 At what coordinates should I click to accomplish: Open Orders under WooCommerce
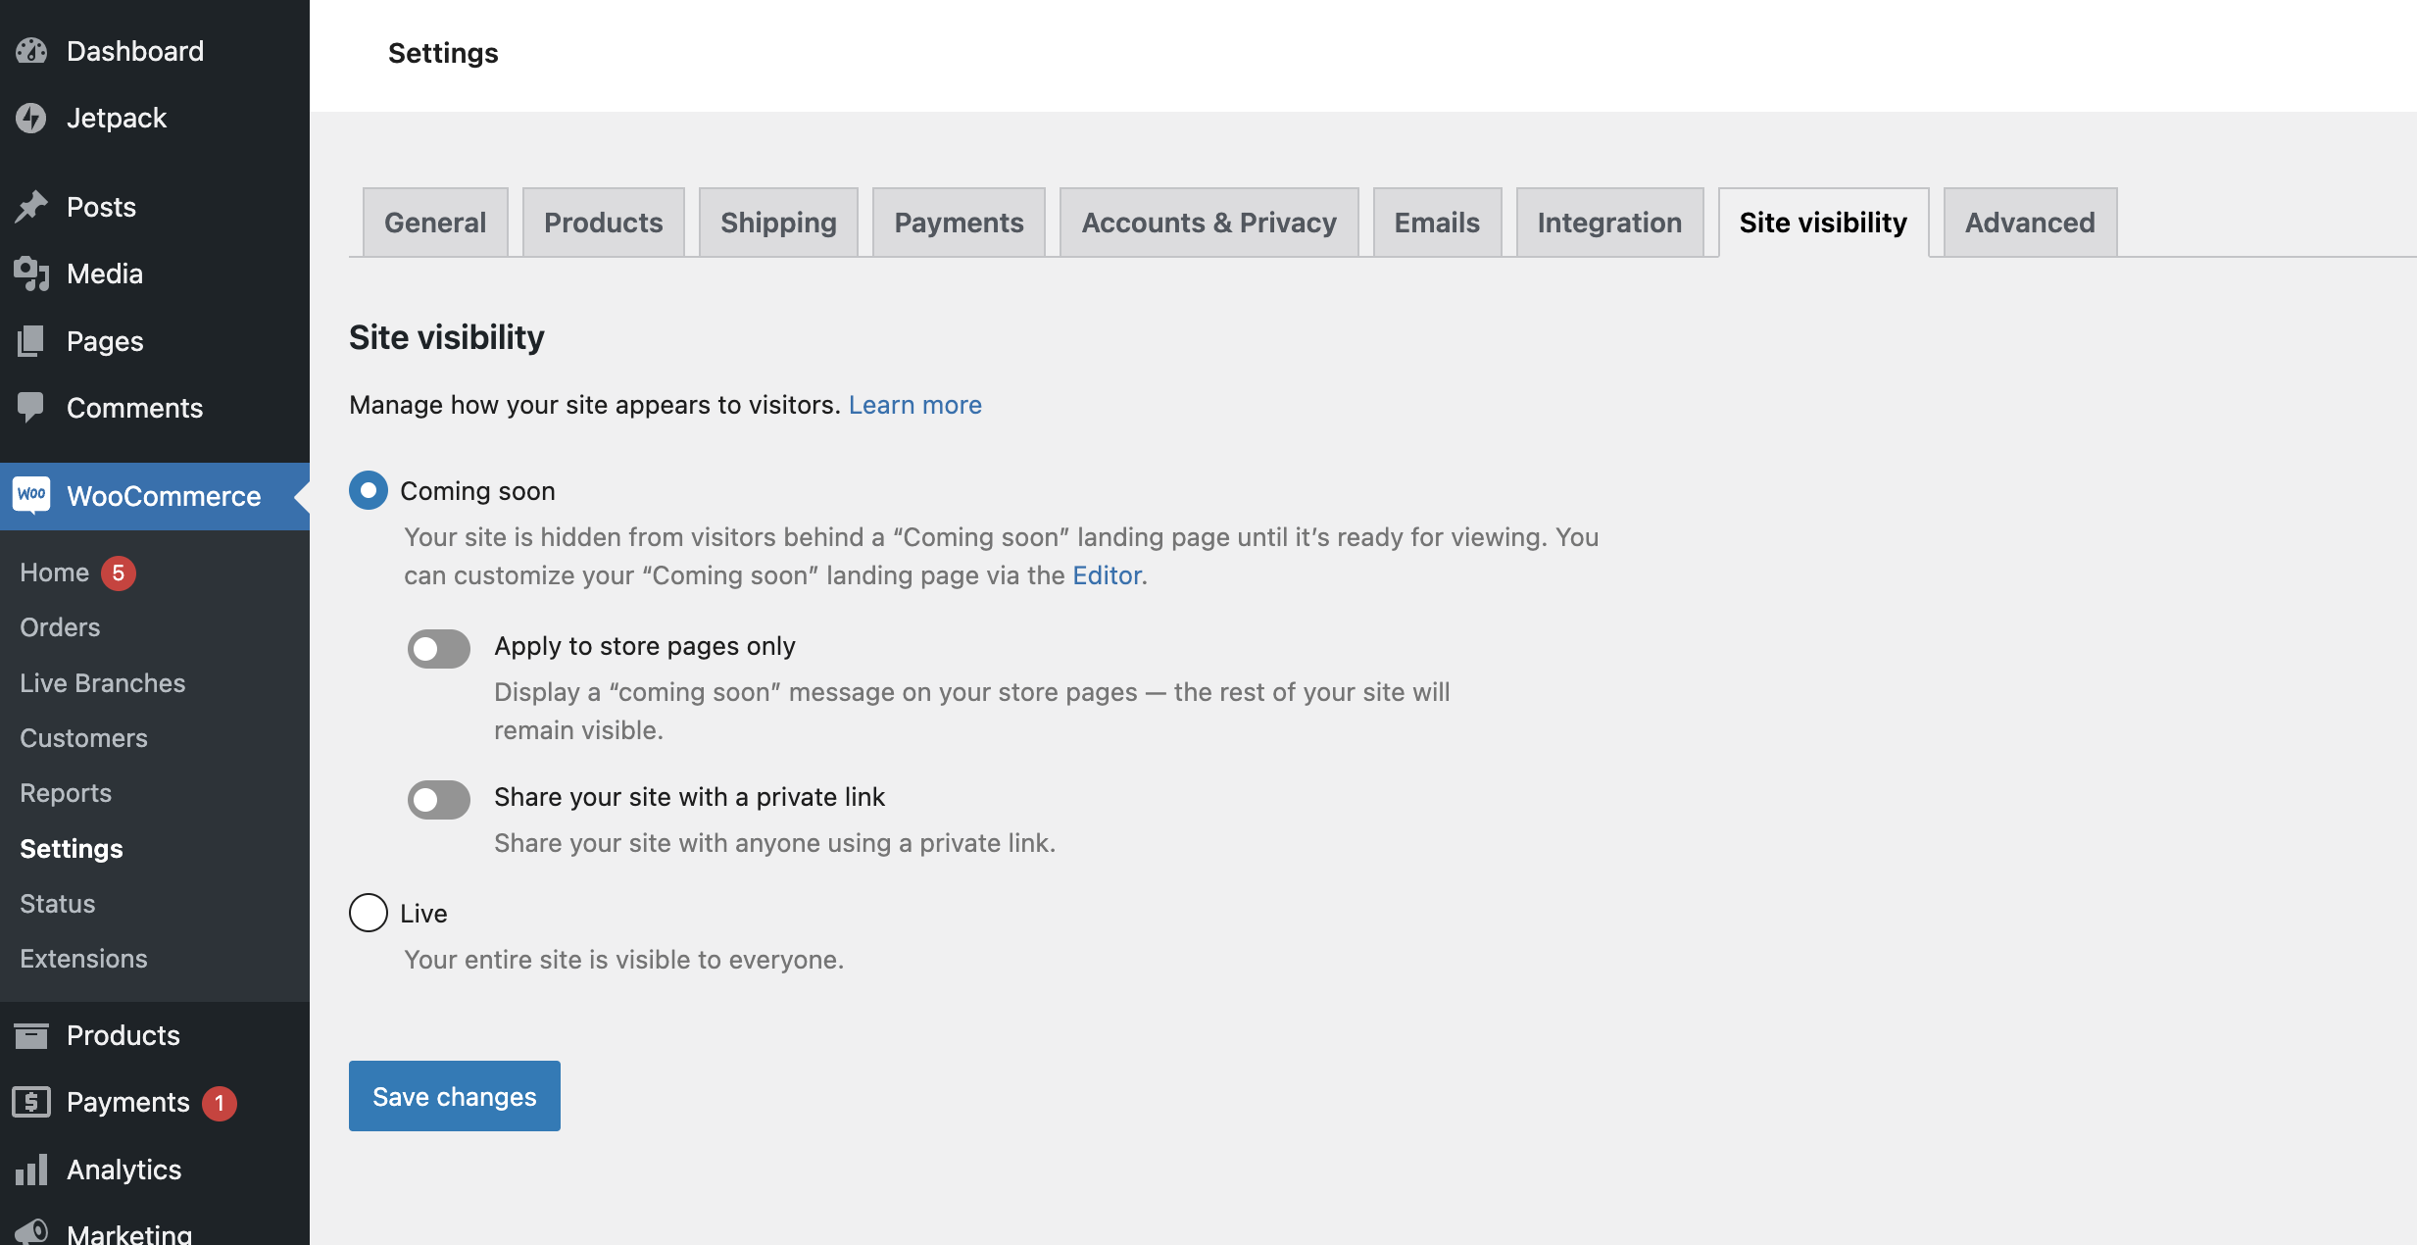point(59,626)
